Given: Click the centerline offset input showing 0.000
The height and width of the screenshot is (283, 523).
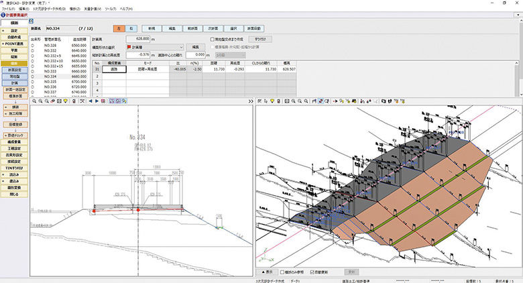Looking at the screenshot, I should click(x=196, y=55).
